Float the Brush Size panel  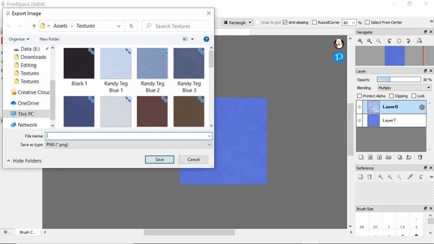click(425, 209)
